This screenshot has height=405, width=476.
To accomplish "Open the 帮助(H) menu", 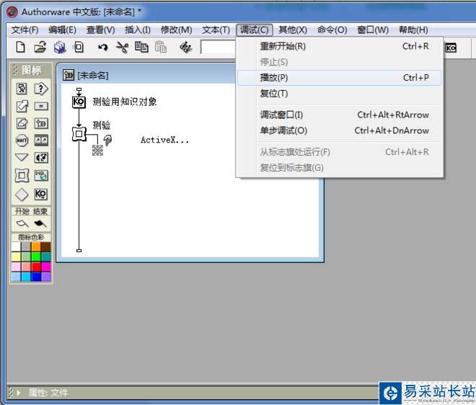I will point(413,30).
